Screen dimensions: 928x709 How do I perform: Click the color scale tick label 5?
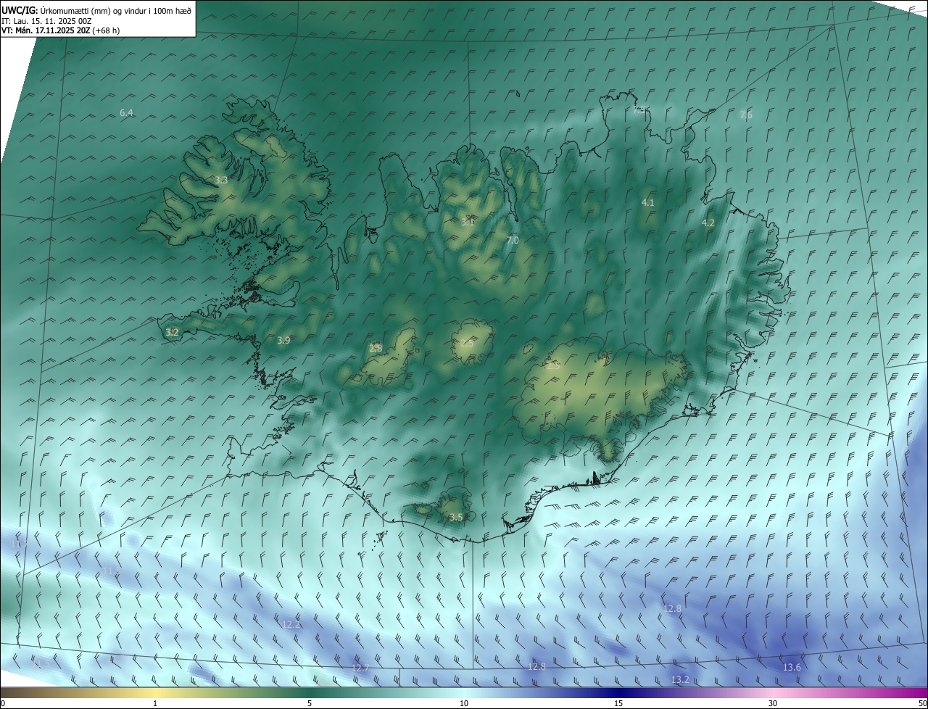[x=310, y=703]
